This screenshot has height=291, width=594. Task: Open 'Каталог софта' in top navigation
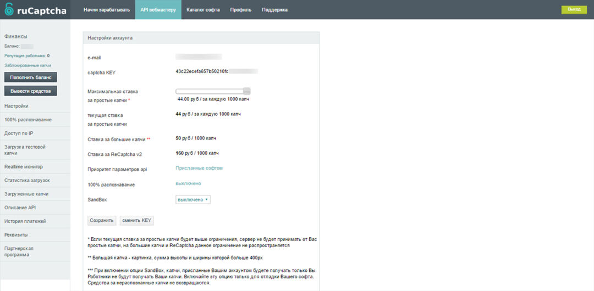tap(203, 9)
